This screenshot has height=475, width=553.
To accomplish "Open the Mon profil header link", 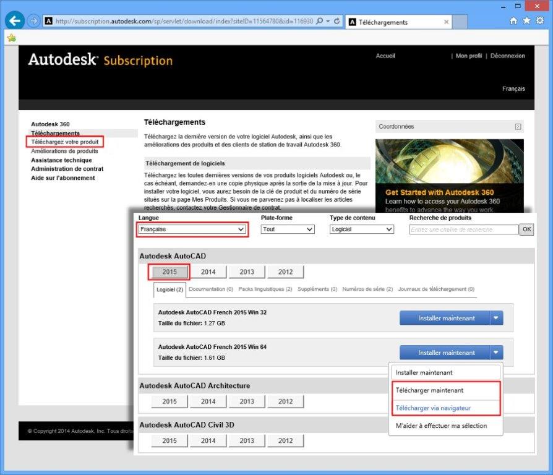I will tap(468, 56).
